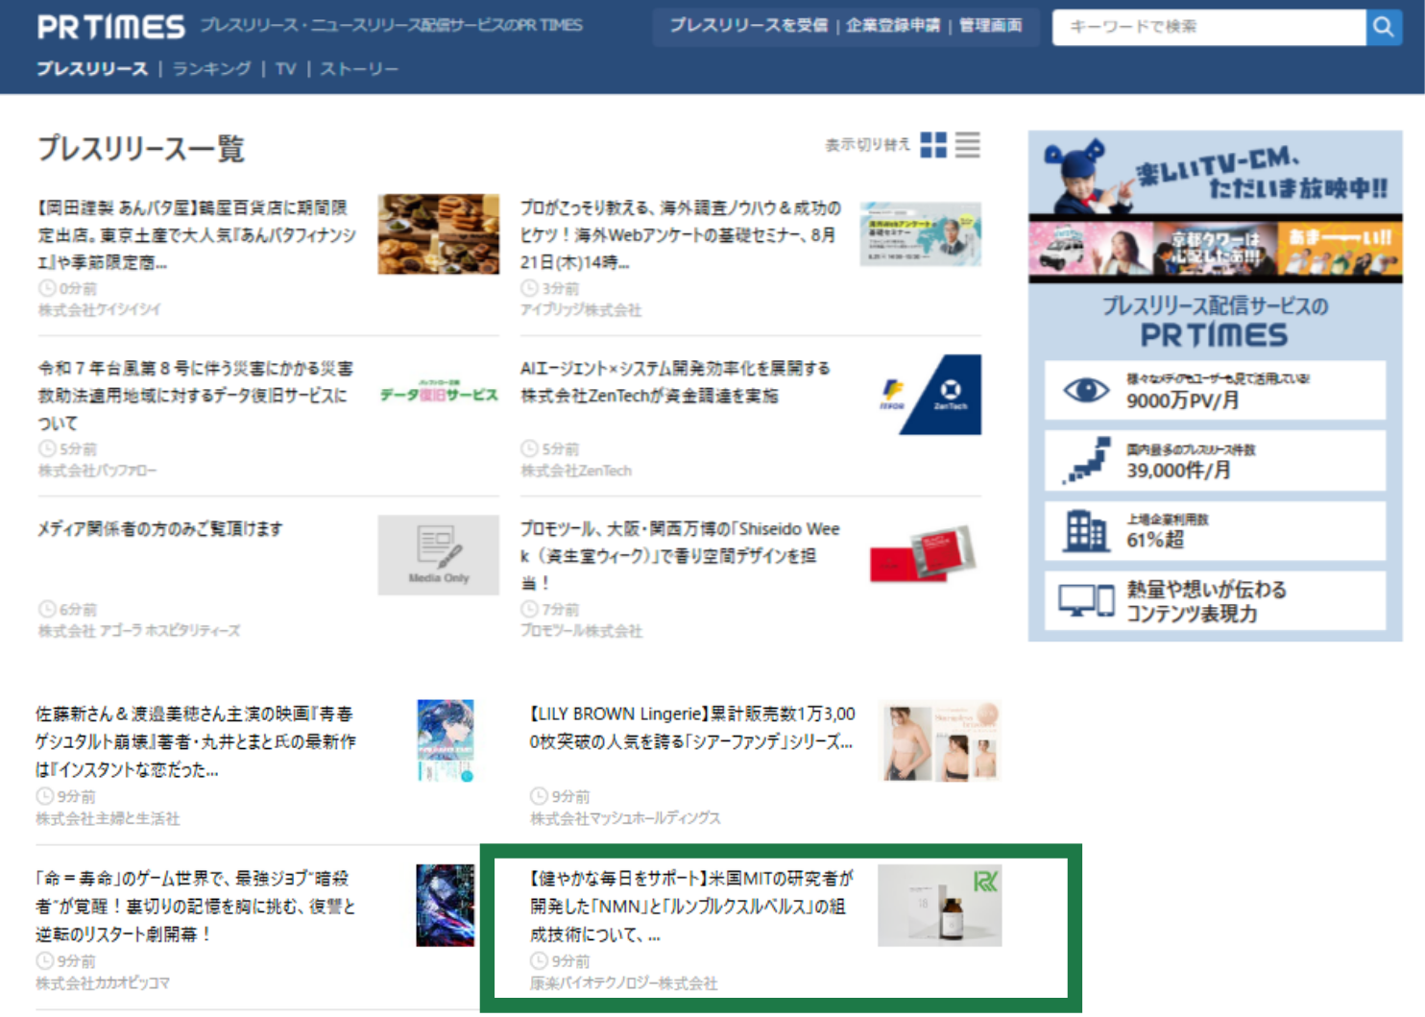Click プロモツール株式会社 company name
This screenshot has height=1017, width=1425.
click(x=581, y=631)
